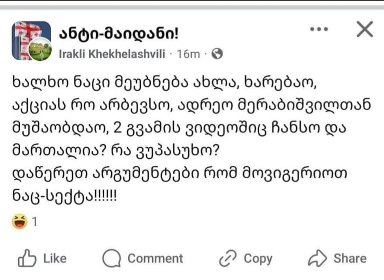The width and height of the screenshot is (384, 280).
Task: Open the ანტი-მაიდანი! group page
Action: point(118,34)
